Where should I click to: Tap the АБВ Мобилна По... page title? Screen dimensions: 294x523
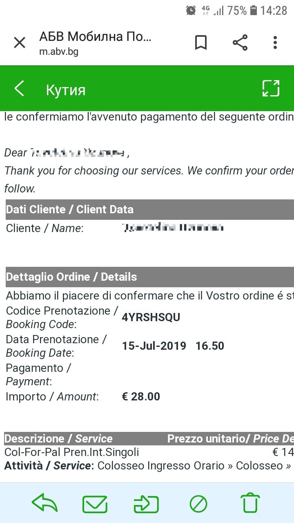pyautogui.click(x=95, y=37)
